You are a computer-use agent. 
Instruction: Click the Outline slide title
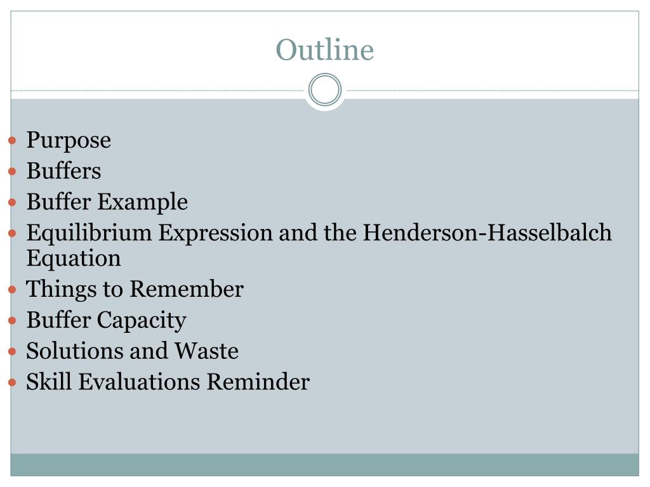click(324, 49)
